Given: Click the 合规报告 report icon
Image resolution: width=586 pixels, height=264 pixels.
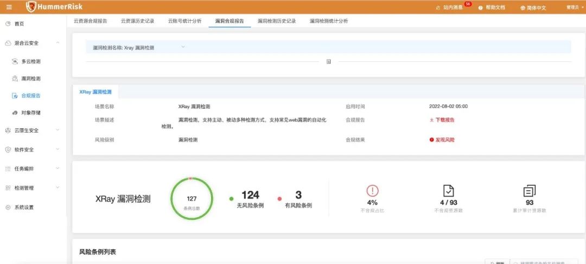Looking at the screenshot, I should [15, 96].
